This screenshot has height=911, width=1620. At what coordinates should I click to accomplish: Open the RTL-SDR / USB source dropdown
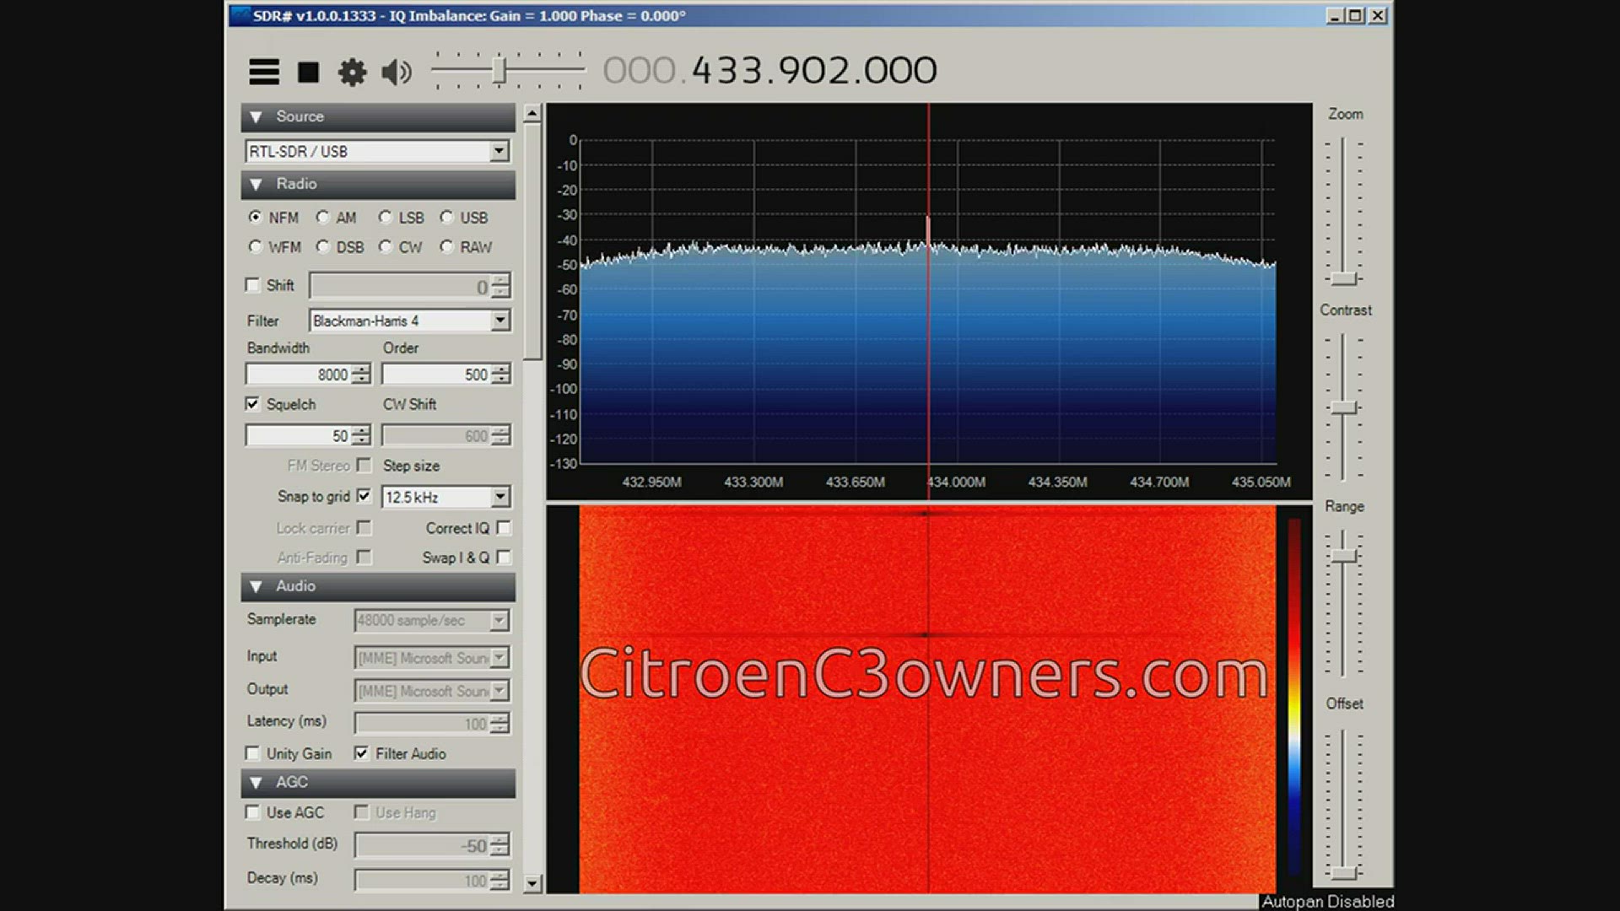[x=499, y=151]
